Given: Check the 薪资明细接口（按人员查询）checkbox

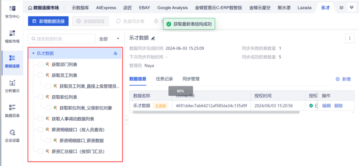Looking at the screenshot, I should 40,130.
